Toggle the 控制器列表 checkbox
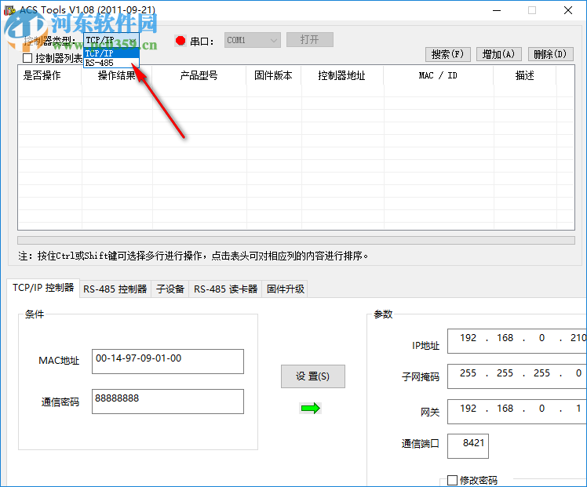Viewport: 587px width, 487px height. pos(27,58)
